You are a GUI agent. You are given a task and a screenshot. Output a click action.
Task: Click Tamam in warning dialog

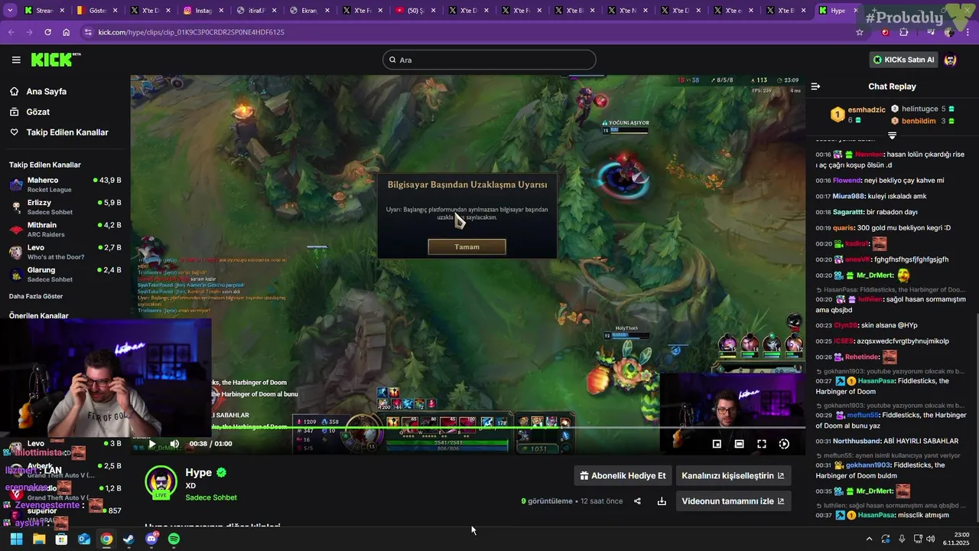pyautogui.click(x=467, y=246)
